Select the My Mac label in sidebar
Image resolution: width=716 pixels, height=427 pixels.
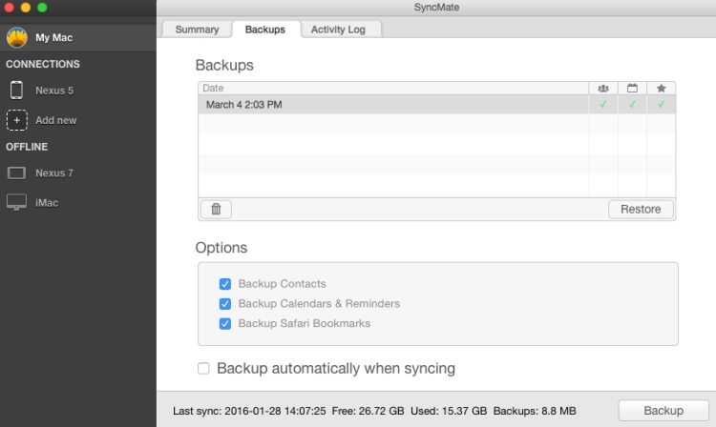(x=53, y=38)
